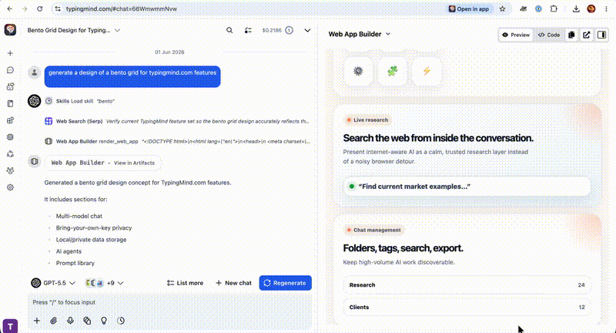The height and width of the screenshot is (333, 616).
Task: Click the "Multi-model chat" list item
Action: (x=79, y=217)
